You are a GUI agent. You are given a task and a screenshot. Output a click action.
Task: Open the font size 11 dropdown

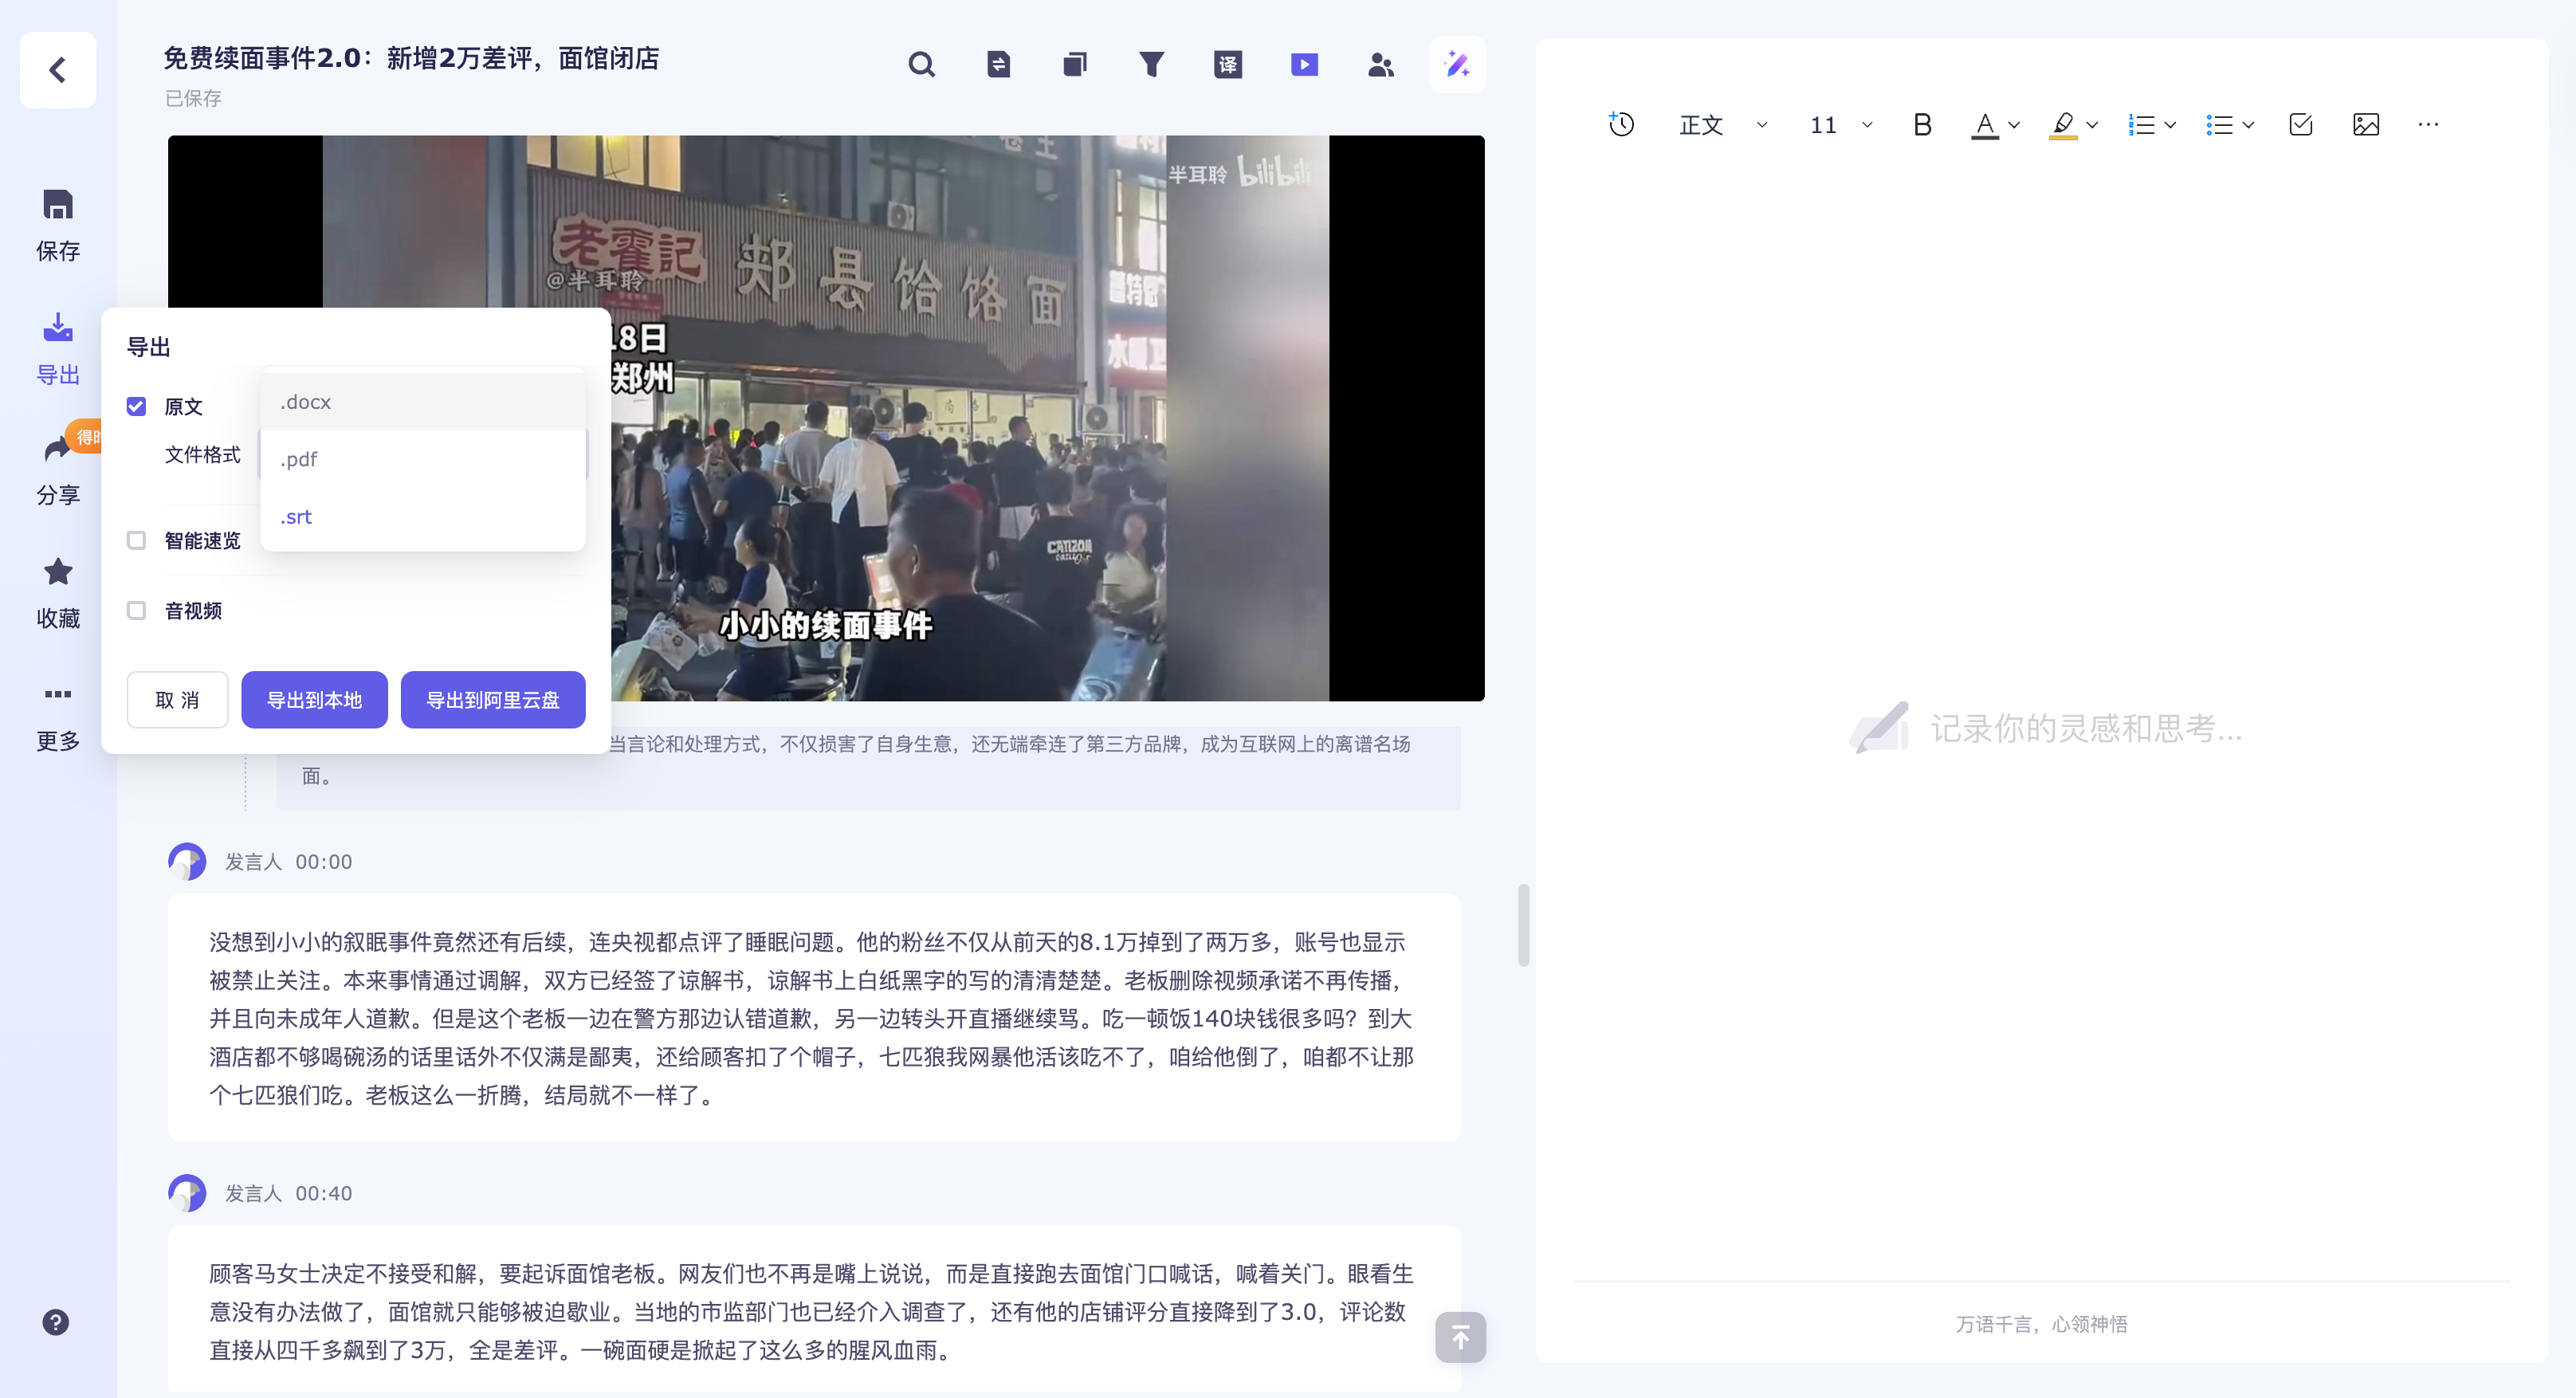click(1840, 125)
